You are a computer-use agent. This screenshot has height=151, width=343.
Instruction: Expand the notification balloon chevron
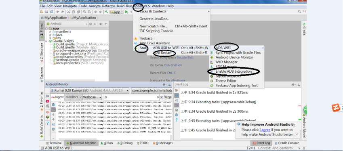[x=297, y=134]
